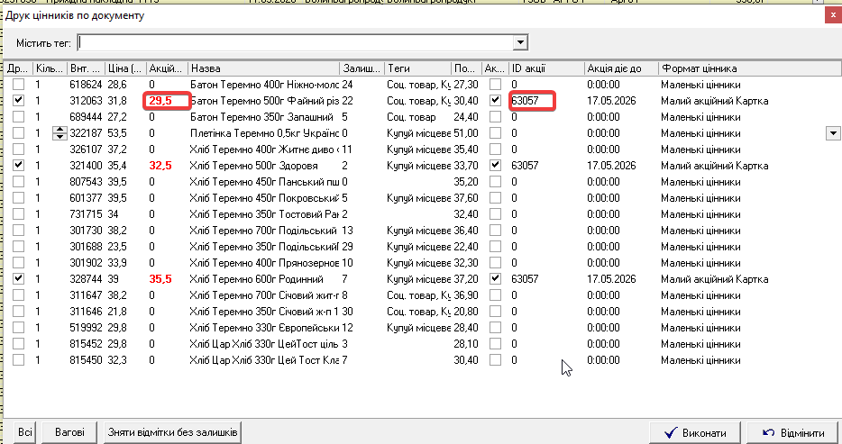Tick print checkbox for Батон Теремно 400г
This screenshot has height=444, width=842.
pyautogui.click(x=19, y=84)
